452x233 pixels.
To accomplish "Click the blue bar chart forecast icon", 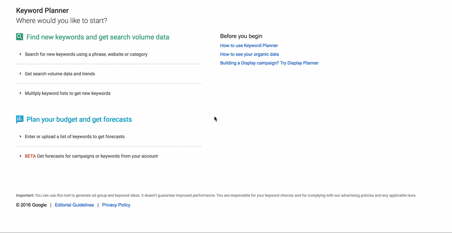I will point(20,119).
